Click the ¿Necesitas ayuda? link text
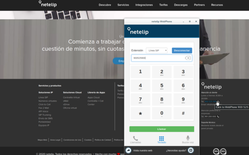The height and width of the screenshot is (155, 249). click(x=176, y=150)
